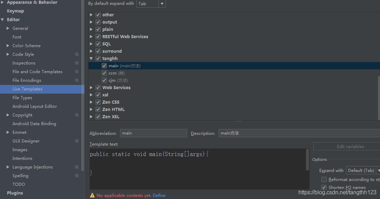Enable Reformat according to style checkbox
Image resolution: width=380 pixels, height=199 pixels.
[x=324, y=180]
